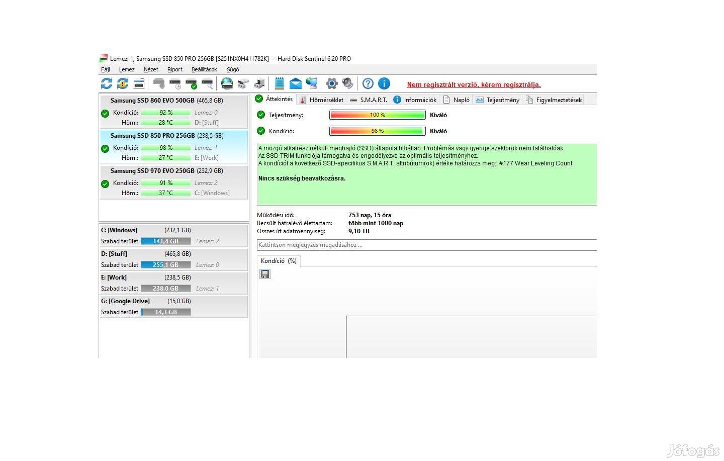The image size is (724, 461).
Task: Click the blue envelope email icon
Action: (x=296, y=83)
